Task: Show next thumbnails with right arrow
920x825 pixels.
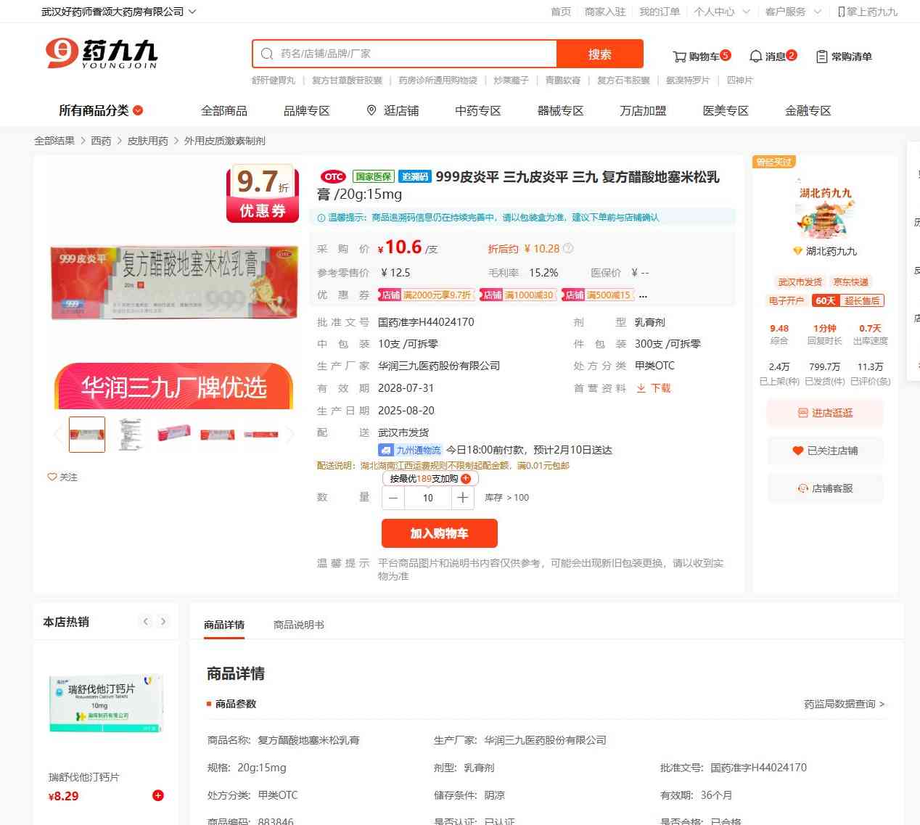Action: tap(290, 435)
